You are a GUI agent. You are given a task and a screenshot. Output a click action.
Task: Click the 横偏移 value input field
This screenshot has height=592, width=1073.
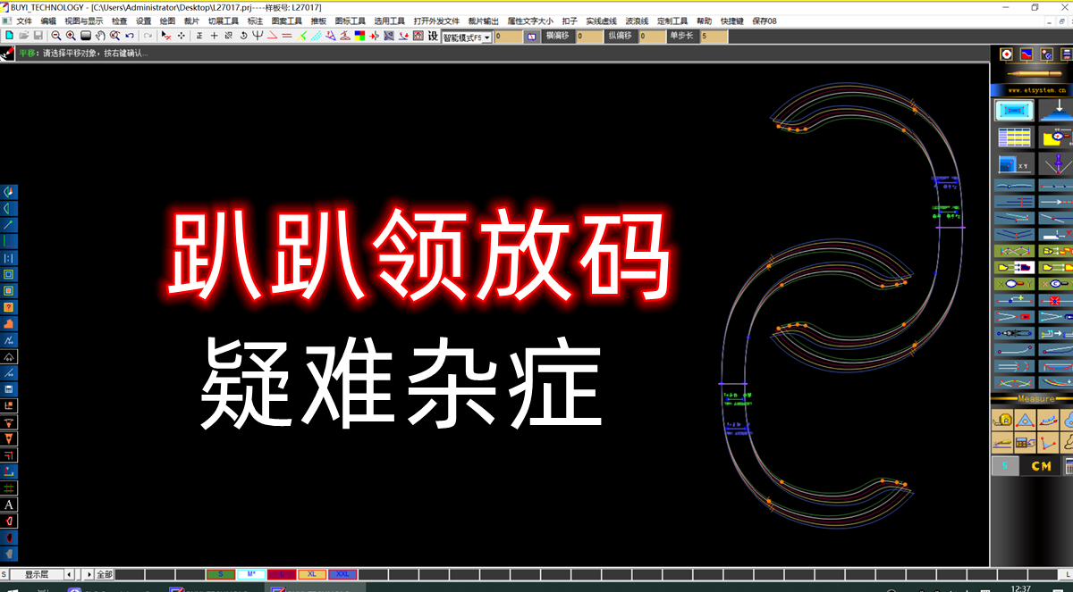tap(590, 37)
